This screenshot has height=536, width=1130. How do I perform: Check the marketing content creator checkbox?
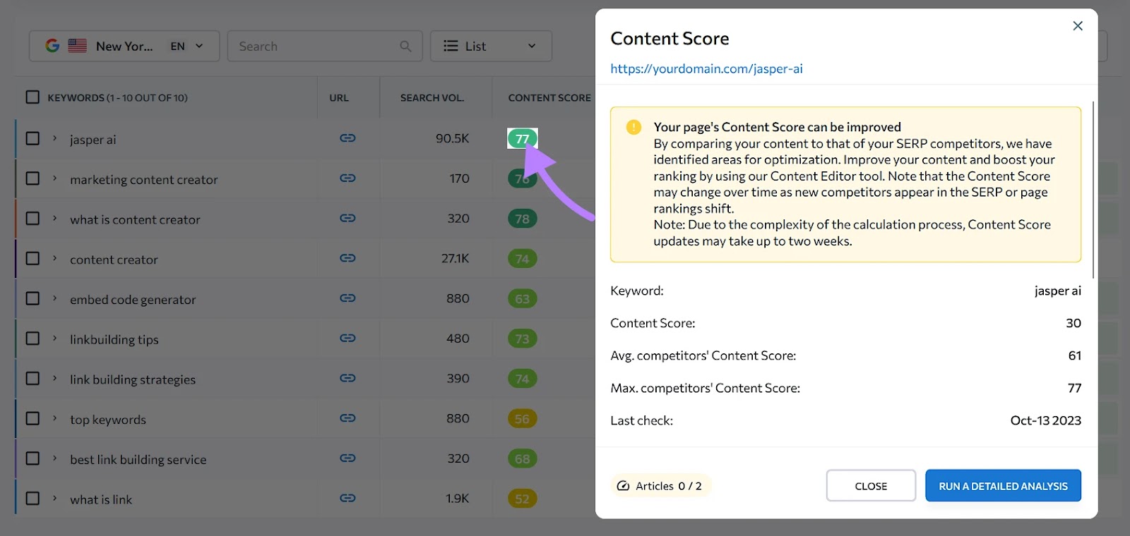point(32,178)
